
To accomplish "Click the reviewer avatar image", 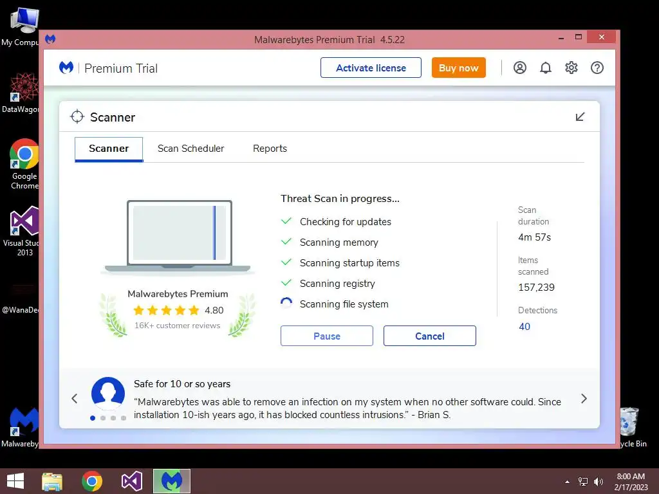I will click(108, 394).
